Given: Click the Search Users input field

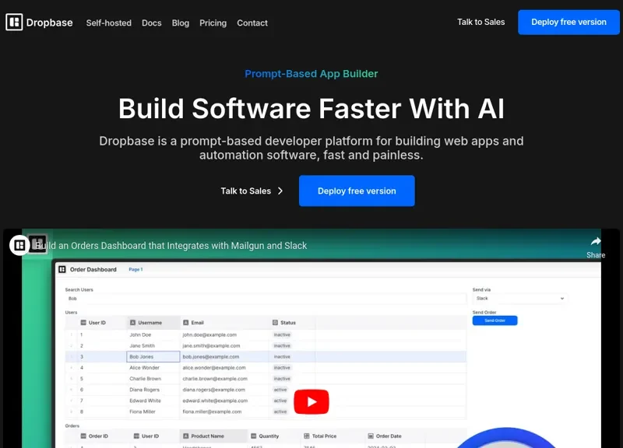Looking at the screenshot, I should click(266, 299).
